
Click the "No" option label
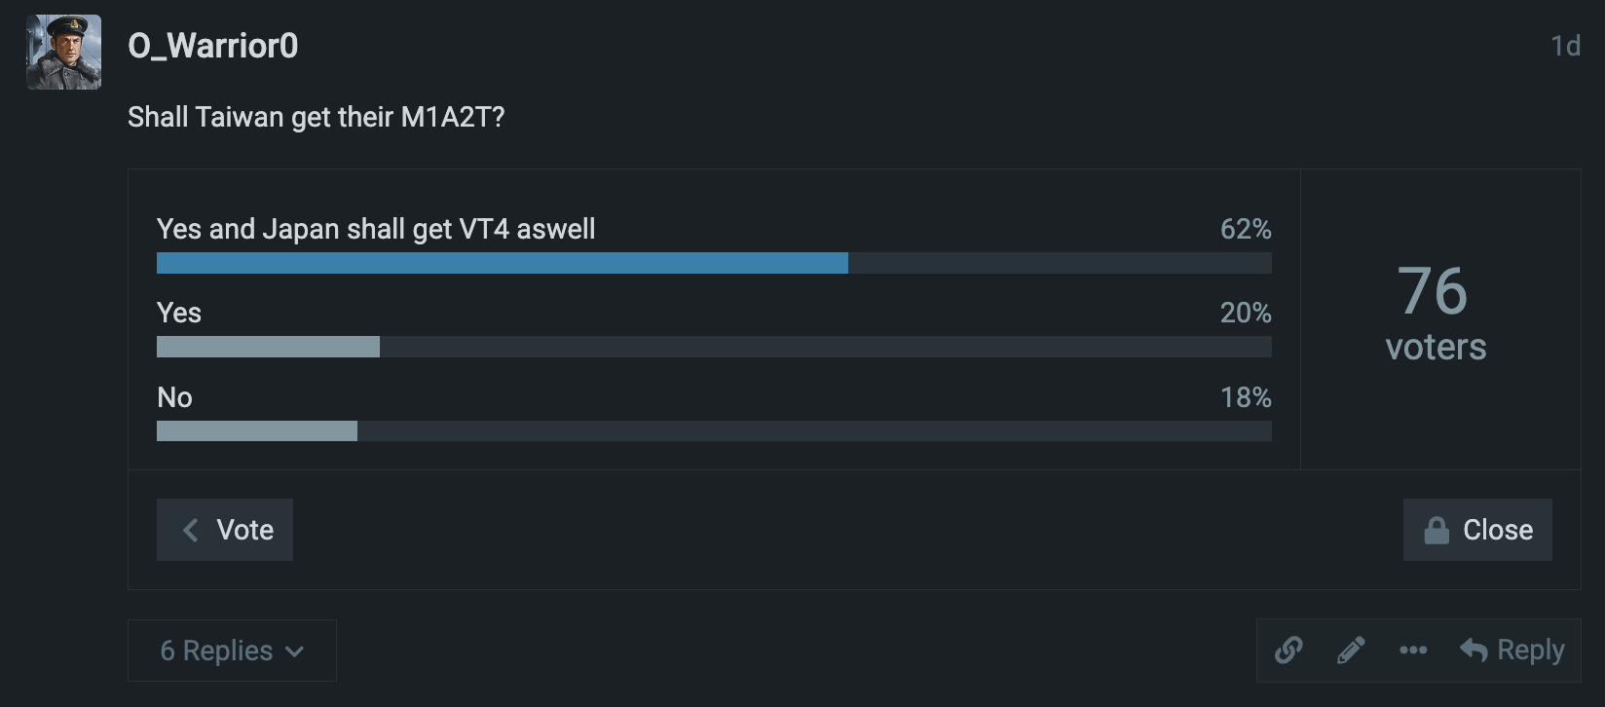coord(174,397)
